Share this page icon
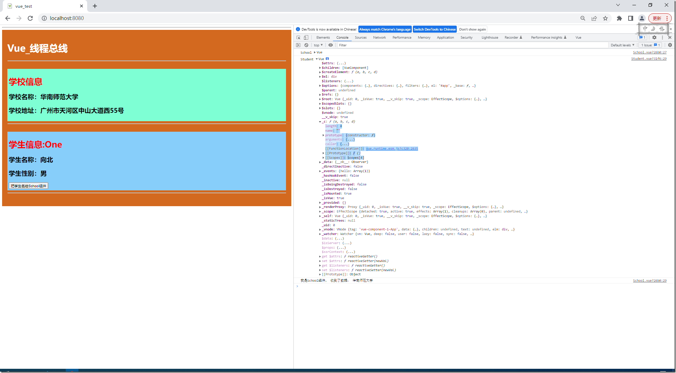The image size is (676, 373). pos(594,18)
